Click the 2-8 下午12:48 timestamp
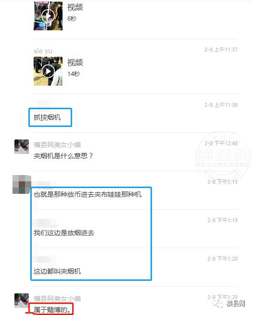 pos(221,143)
